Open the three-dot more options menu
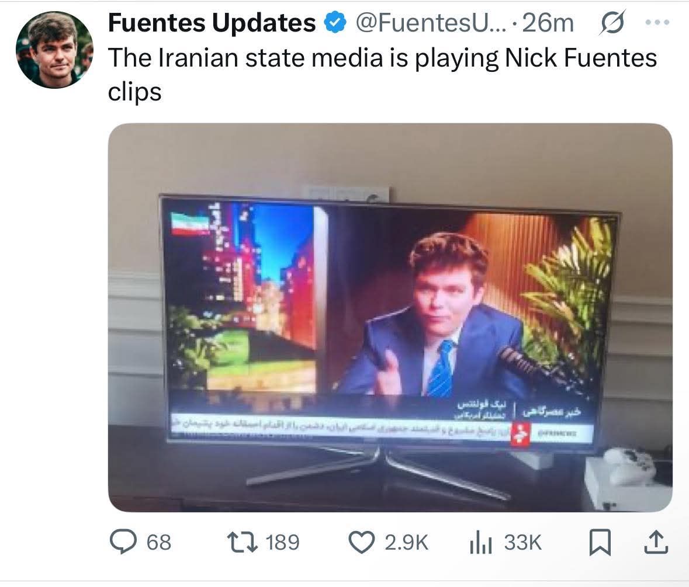The image size is (689, 587). pos(658,22)
